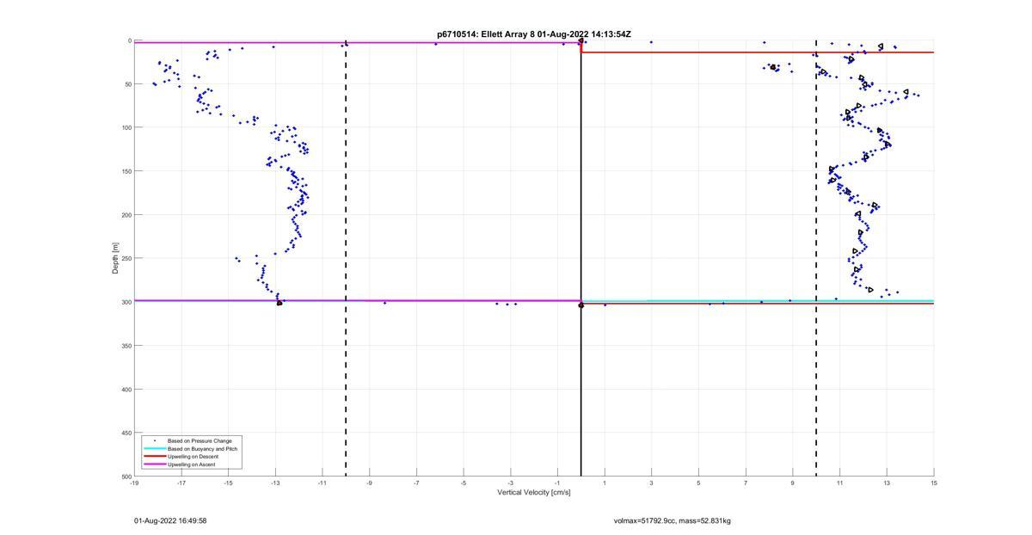Click the "volmax=51792.9cc, mass=52.831kg" text
The width and height of the screenshot is (1032, 535).
pos(673,521)
